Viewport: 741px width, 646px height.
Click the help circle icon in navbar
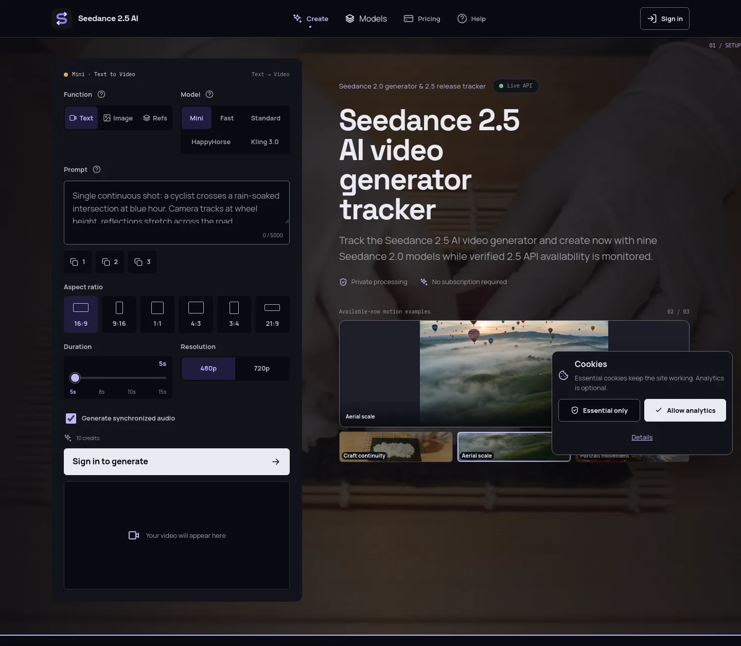point(462,19)
